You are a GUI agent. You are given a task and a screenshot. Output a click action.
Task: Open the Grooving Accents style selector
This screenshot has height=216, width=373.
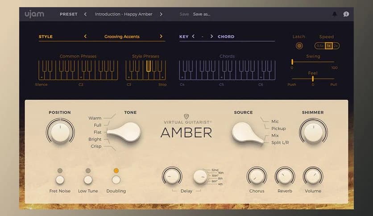pyautogui.click(x=122, y=37)
